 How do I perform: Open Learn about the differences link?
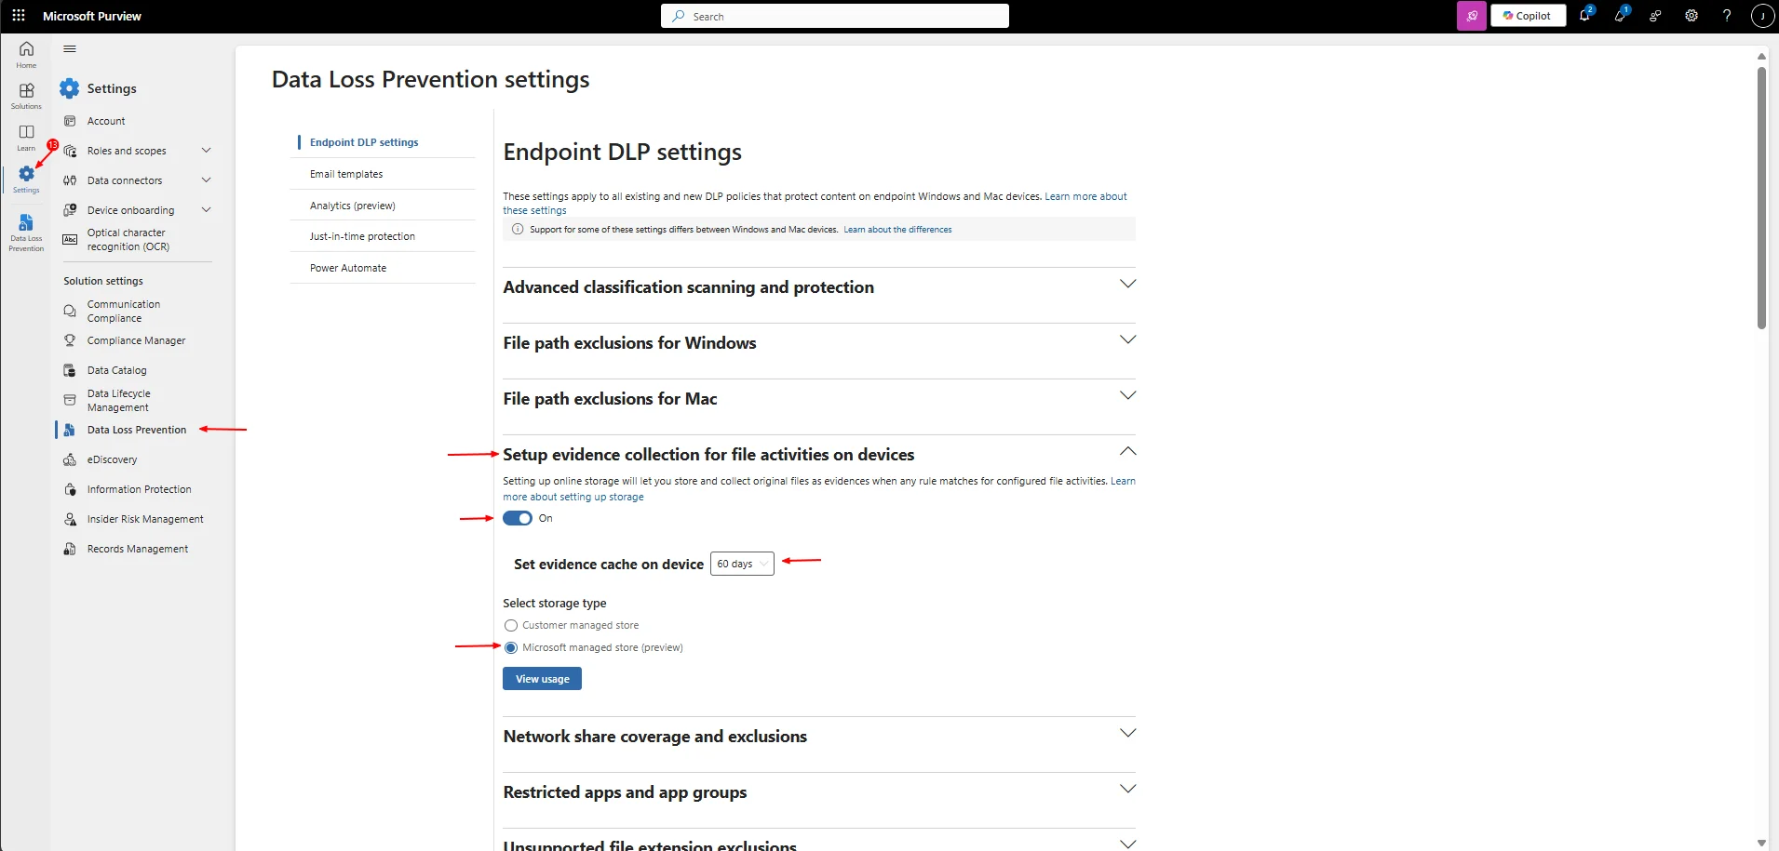click(x=897, y=230)
